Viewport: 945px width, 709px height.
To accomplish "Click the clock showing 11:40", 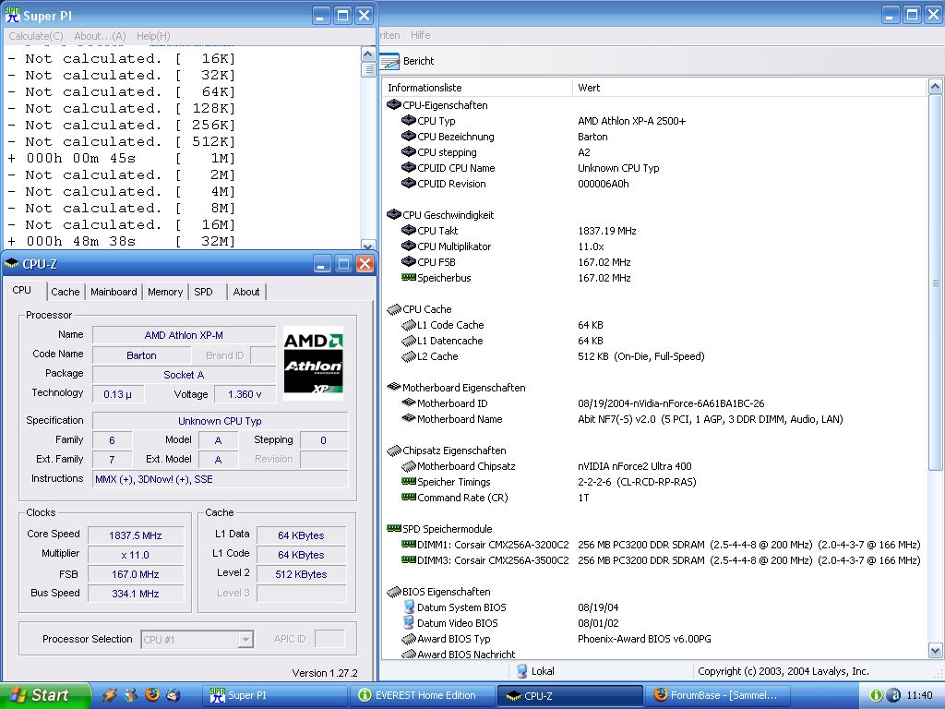I will pos(919,695).
